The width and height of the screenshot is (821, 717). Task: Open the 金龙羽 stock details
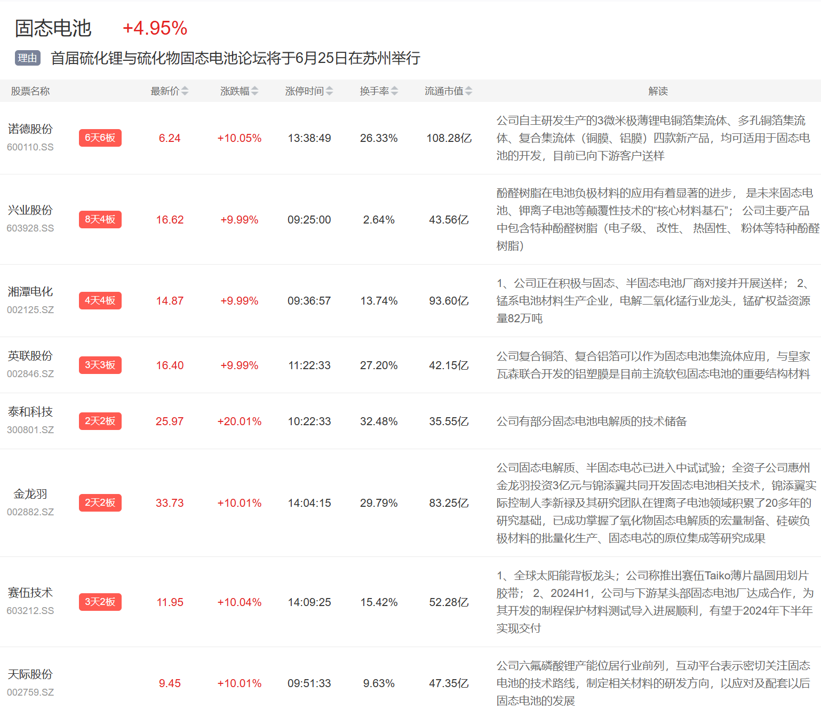point(30,494)
